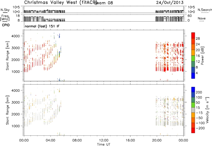Click the 1000 label on the velocity panel axis

point(16,126)
